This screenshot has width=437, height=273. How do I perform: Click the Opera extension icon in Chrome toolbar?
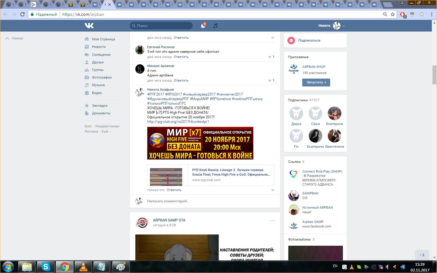[x=403, y=14]
